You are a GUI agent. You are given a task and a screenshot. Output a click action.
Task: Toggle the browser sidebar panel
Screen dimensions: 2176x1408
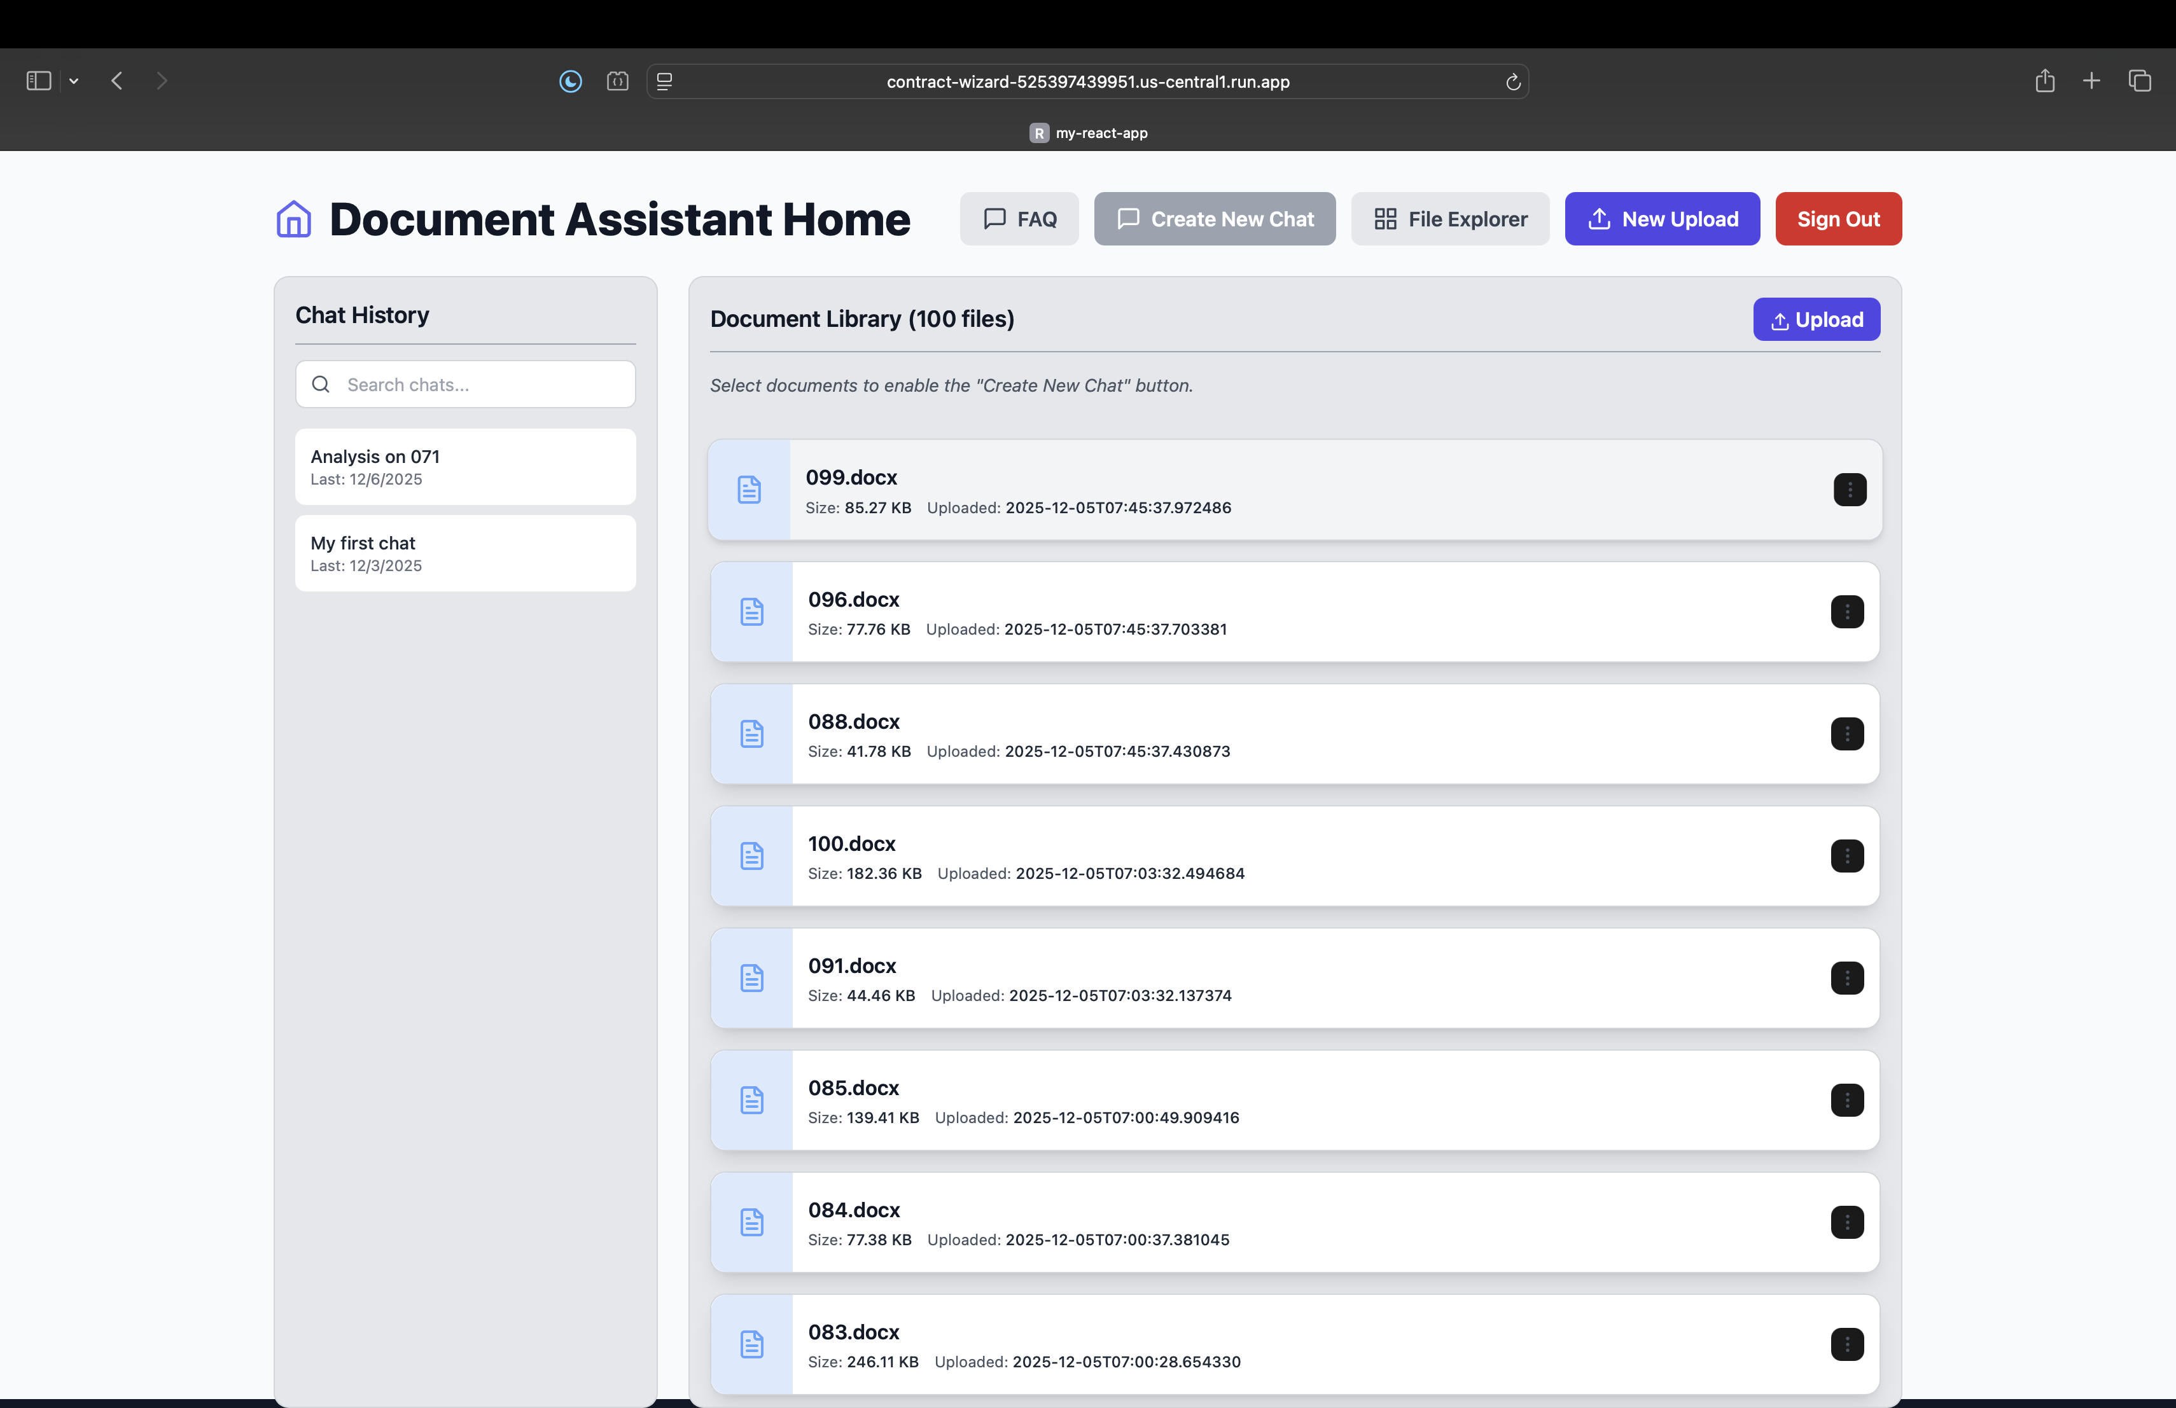[x=38, y=81]
